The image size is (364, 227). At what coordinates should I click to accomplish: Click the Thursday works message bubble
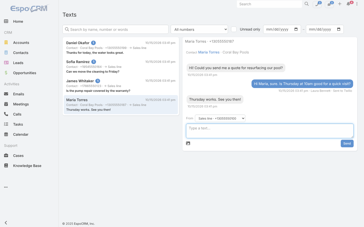point(215,99)
